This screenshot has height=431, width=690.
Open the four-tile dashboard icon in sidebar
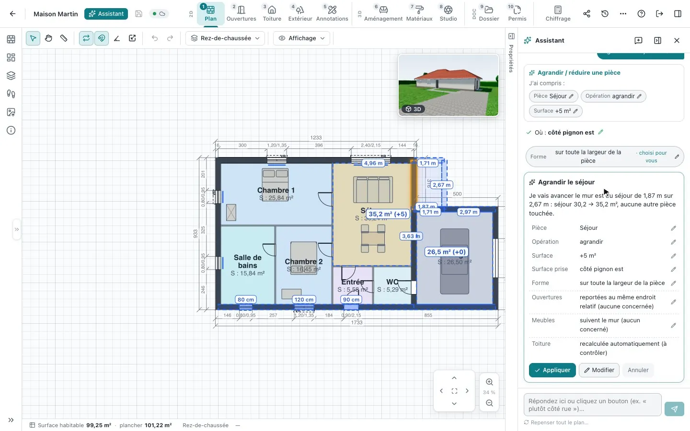click(11, 57)
